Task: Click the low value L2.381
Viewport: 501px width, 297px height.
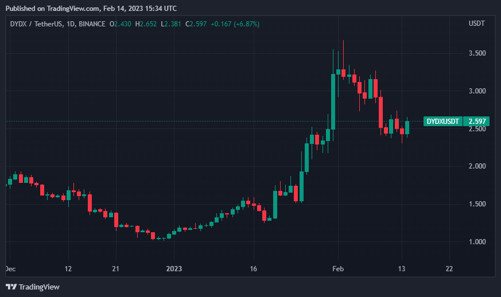Action: point(171,24)
